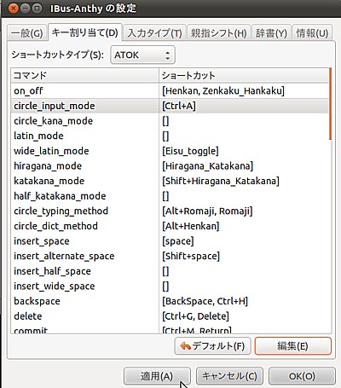341x388 pixels.
Task: Click the shortcut list vertical scrollbar
Action: 330,104
